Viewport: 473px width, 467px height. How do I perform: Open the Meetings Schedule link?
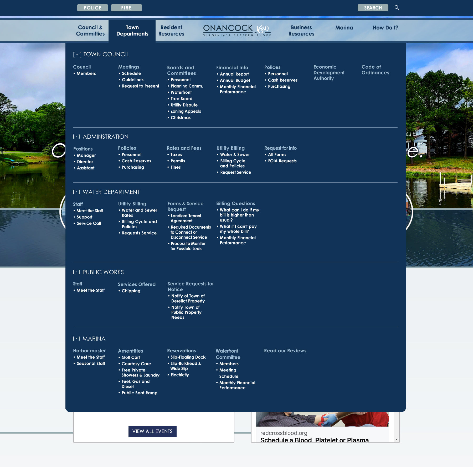[x=131, y=73]
